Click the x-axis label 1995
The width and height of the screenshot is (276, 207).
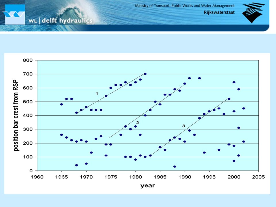click(x=209, y=177)
